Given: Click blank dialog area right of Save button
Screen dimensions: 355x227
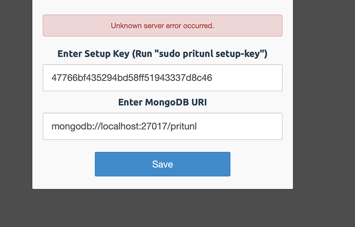Looking at the screenshot, I should pyautogui.click(x=261, y=164).
